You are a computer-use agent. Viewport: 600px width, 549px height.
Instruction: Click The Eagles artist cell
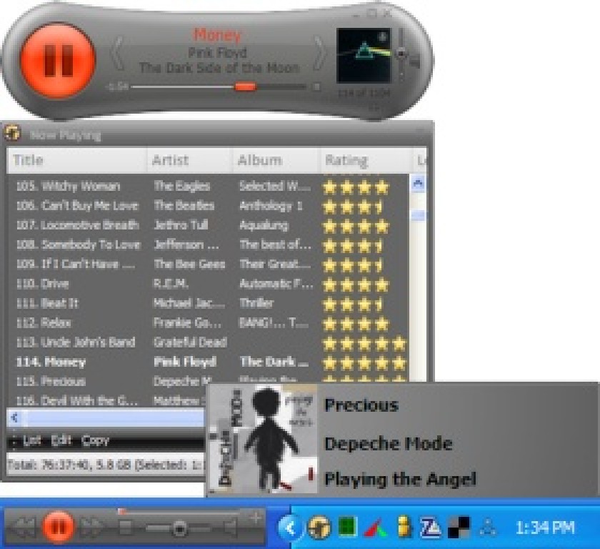click(181, 187)
